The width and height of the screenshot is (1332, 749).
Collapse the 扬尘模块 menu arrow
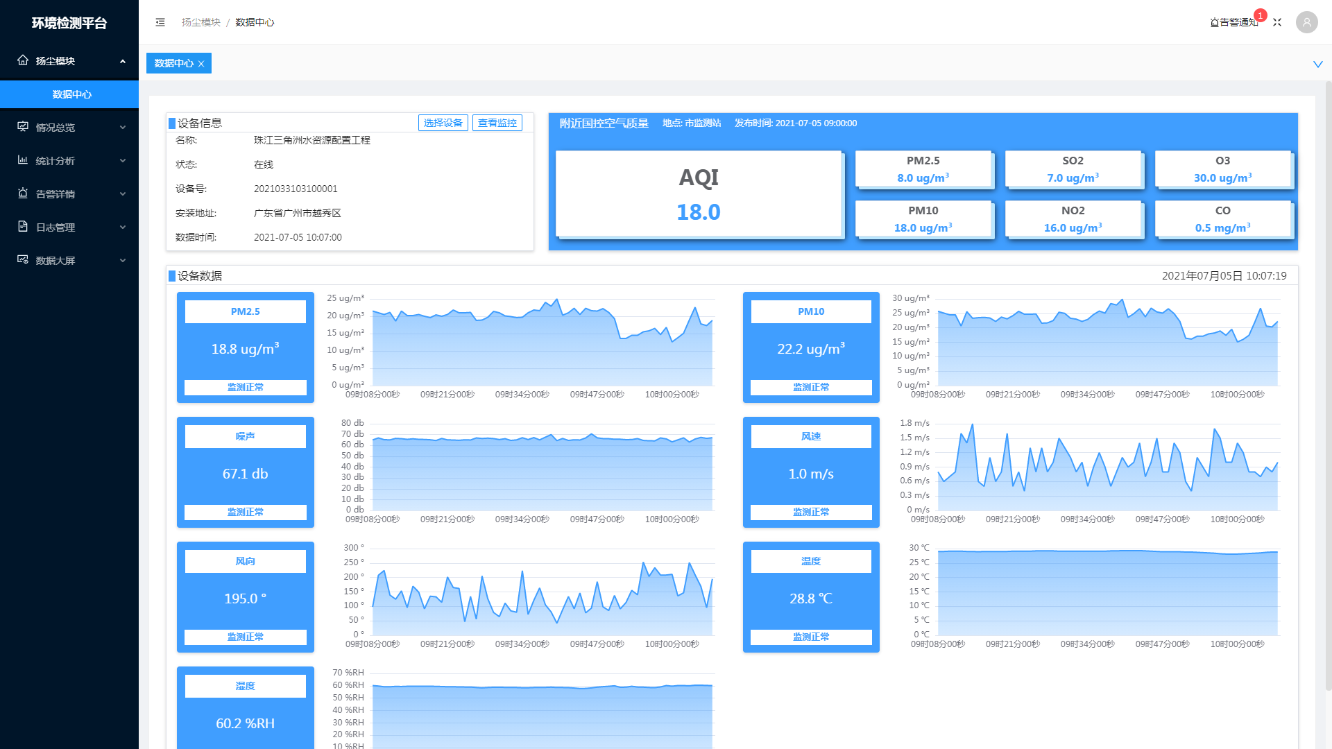click(123, 61)
